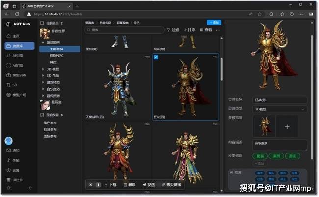
Task: Open the 模型广场 model plaza section
Action: [x=16, y=95]
